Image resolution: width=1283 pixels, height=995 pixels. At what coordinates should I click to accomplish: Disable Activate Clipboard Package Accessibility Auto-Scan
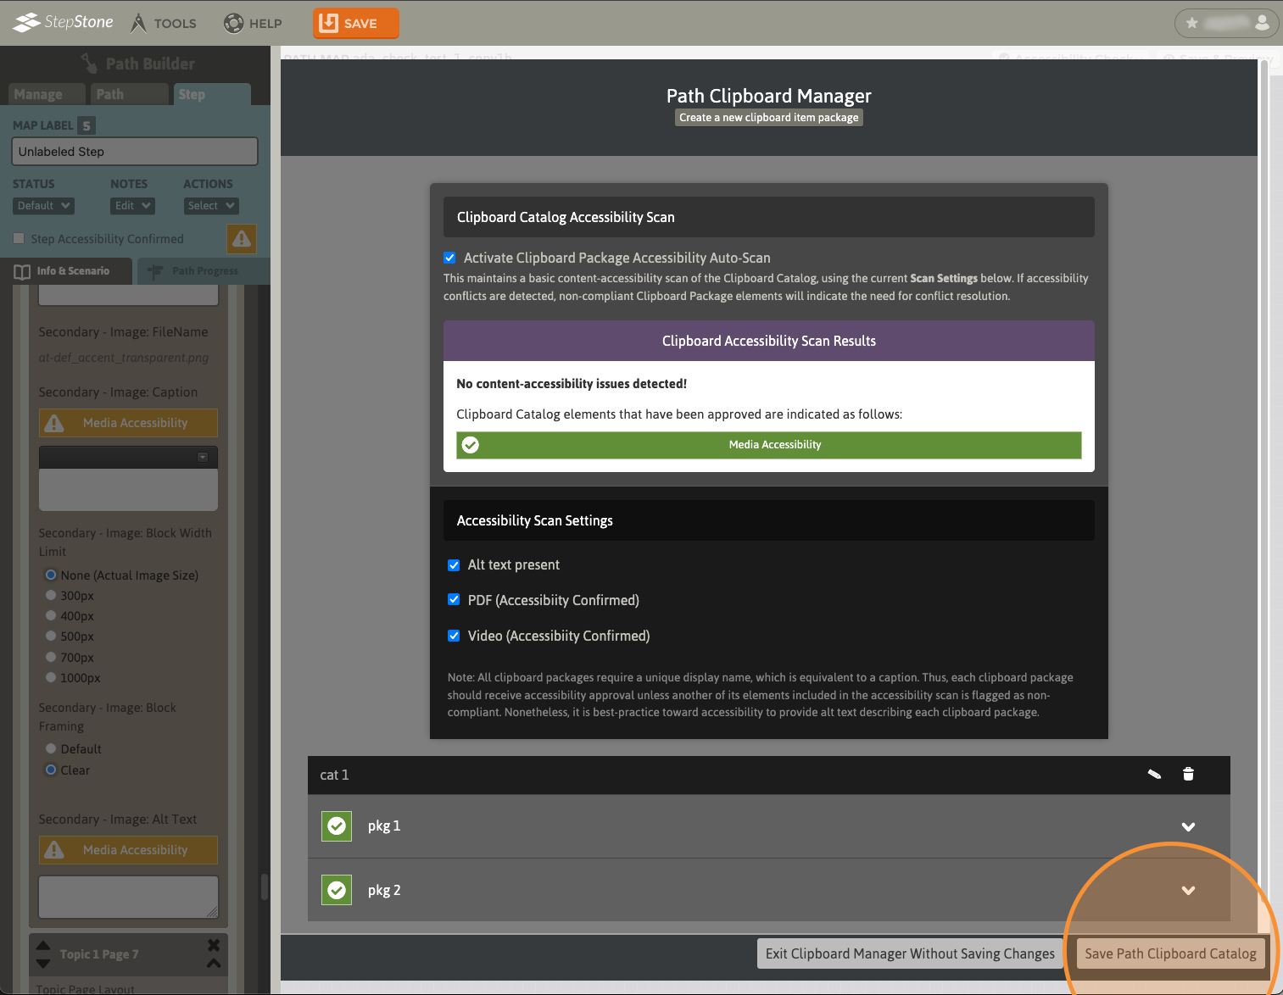[x=450, y=258]
